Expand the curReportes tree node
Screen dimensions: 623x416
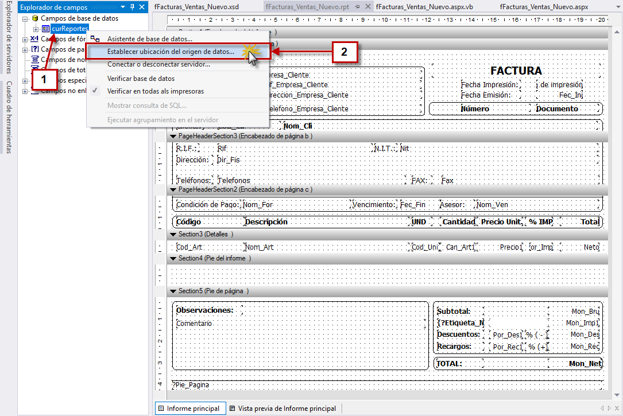(x=36, y=29)
